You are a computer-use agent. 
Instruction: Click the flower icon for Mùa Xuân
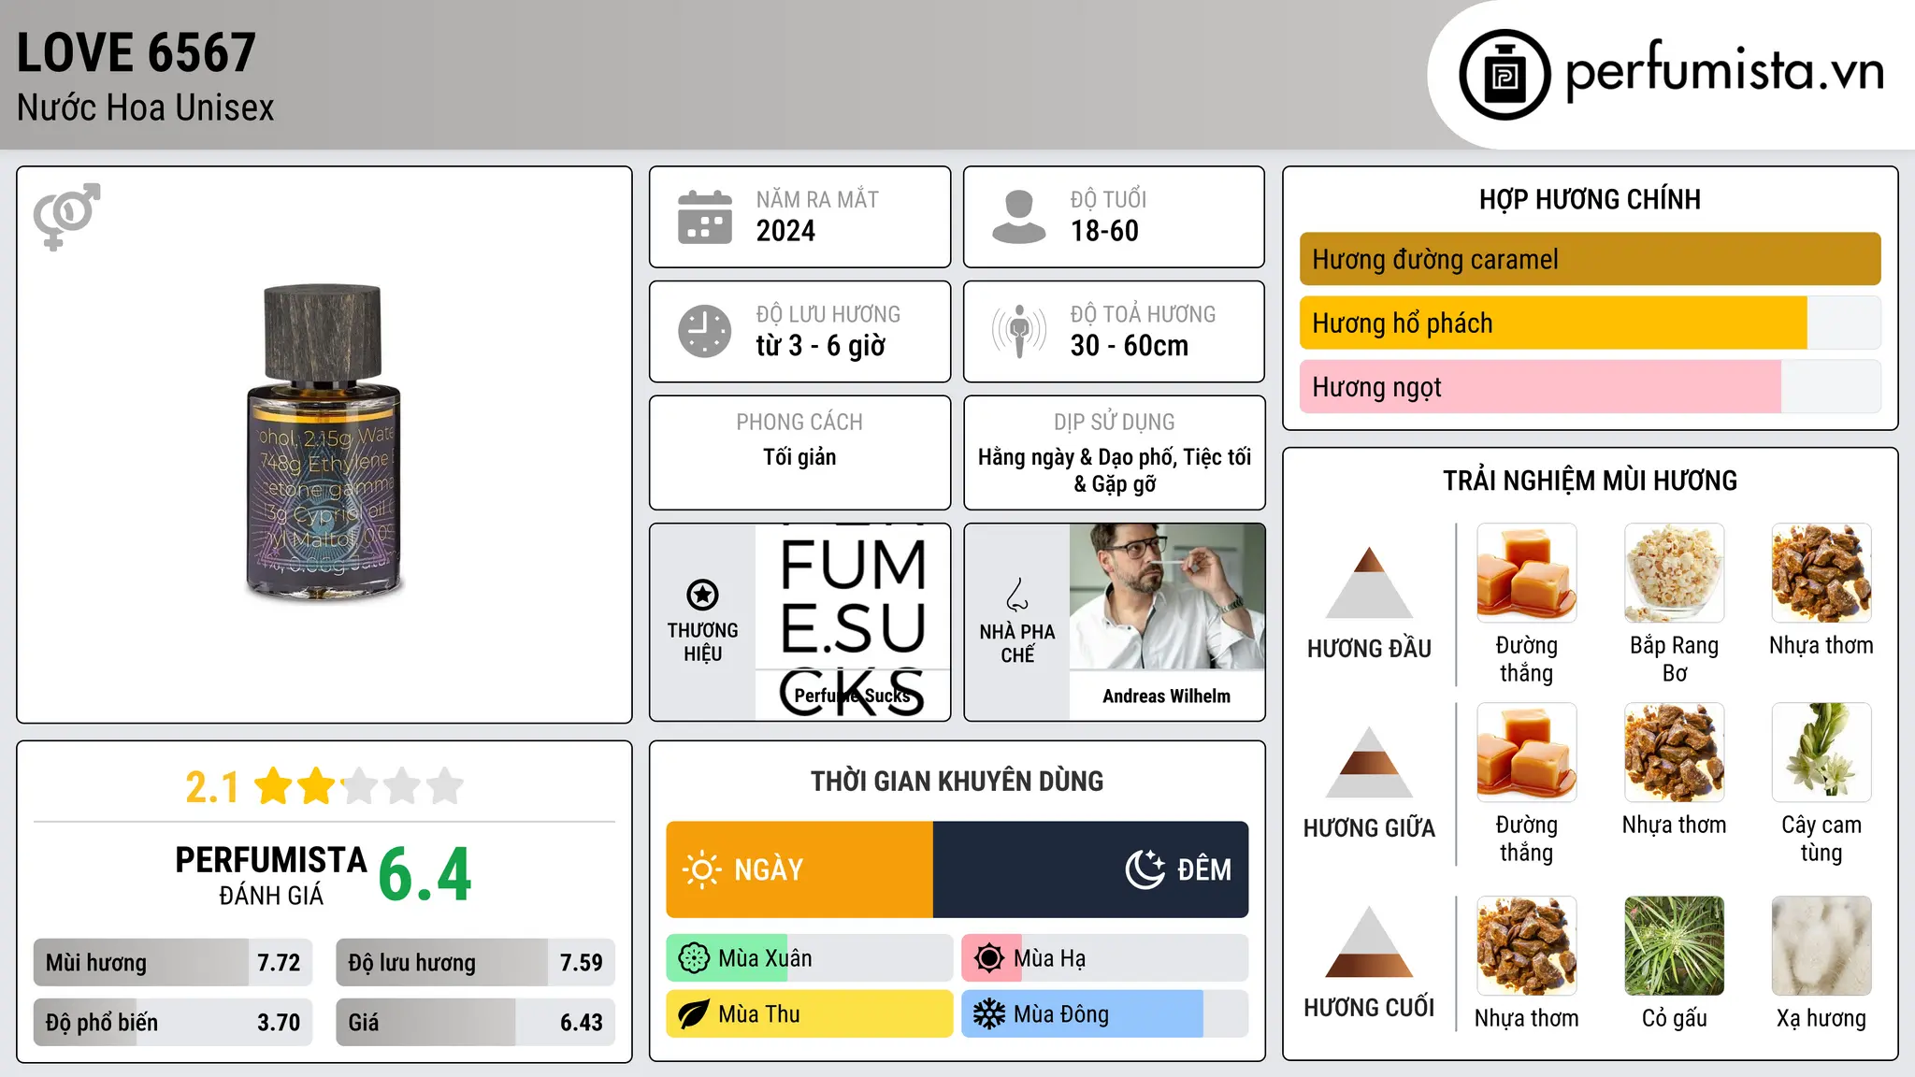click(694, 958)
